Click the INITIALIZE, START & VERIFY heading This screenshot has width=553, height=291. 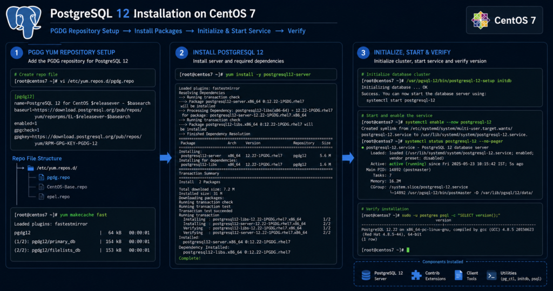point(412,52)
